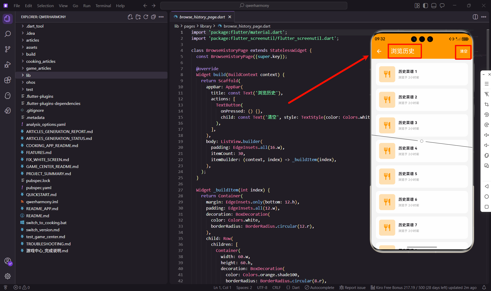Open Source Control view

pos(7,49)
